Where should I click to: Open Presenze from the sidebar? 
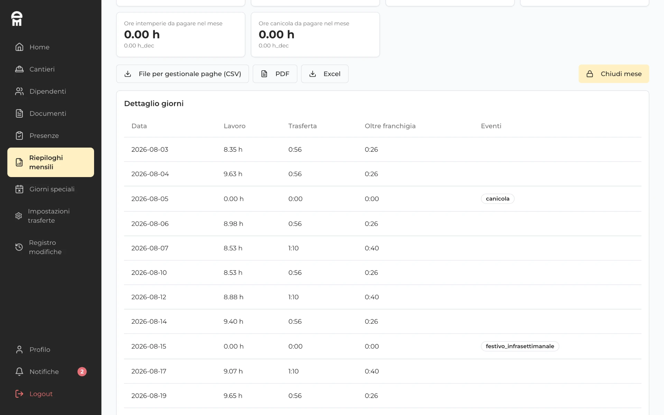point(50,136)
